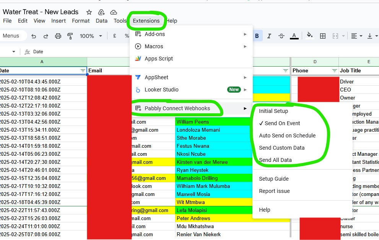Image resolution: width=379 pixels, height=240 pixels.
Task: Choose Send All Data
Action: (x=275, y=160)
